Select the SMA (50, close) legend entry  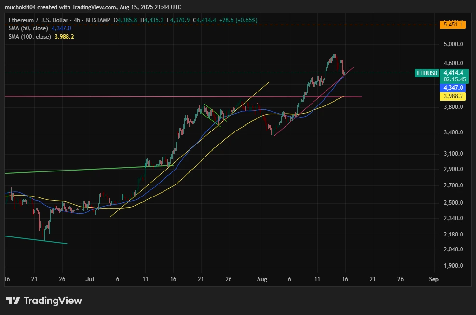tap(29, 28)
